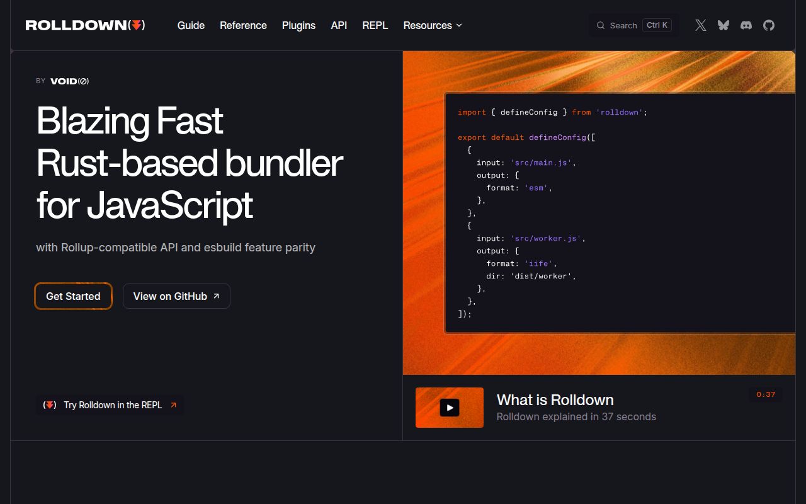Click 'Rolldown explained in 37 seconds' text
This screenshot has height=504, width=806.
[576, 416]
